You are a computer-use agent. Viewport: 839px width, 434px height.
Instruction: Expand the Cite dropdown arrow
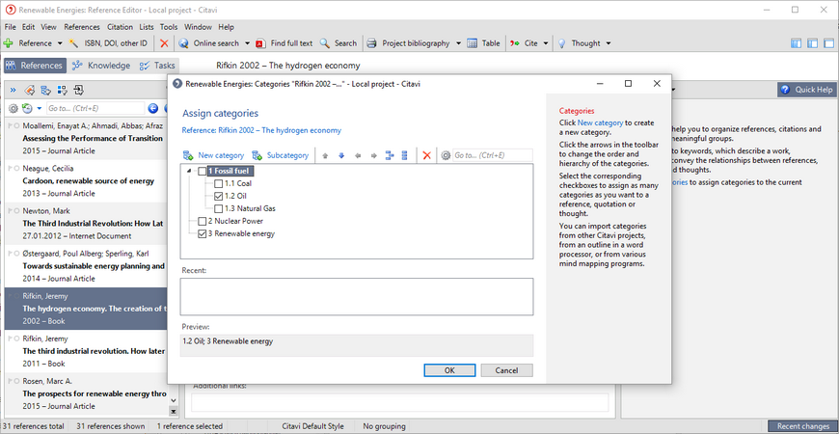[x=545, y=43]
